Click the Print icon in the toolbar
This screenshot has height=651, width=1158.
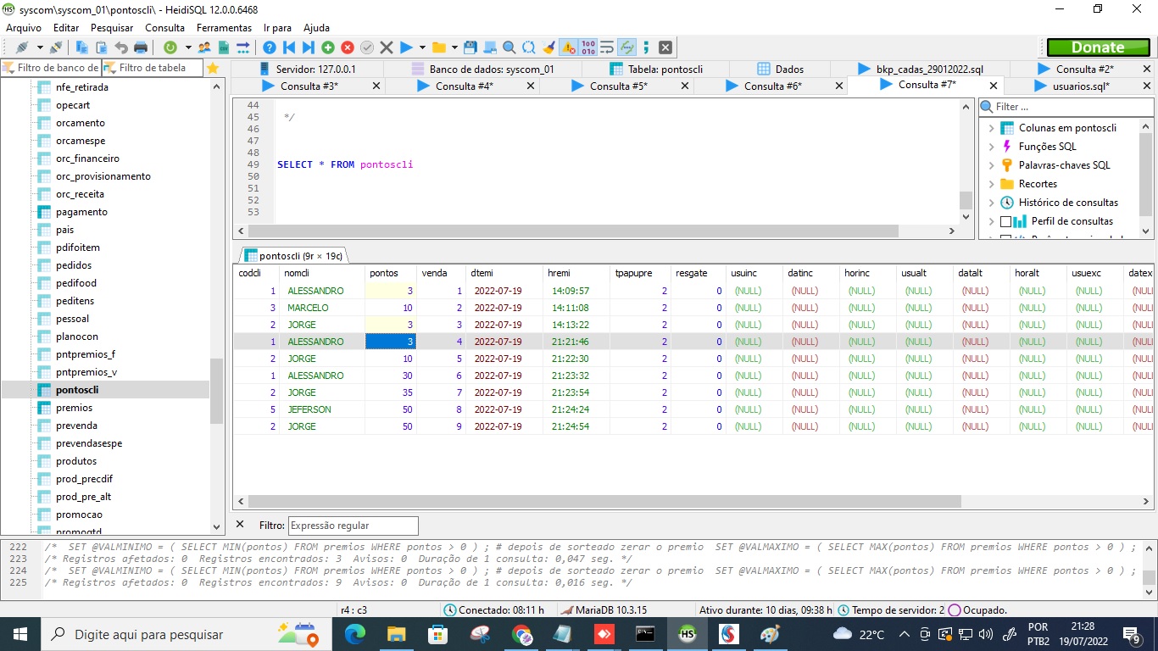[x=141, y=47]
